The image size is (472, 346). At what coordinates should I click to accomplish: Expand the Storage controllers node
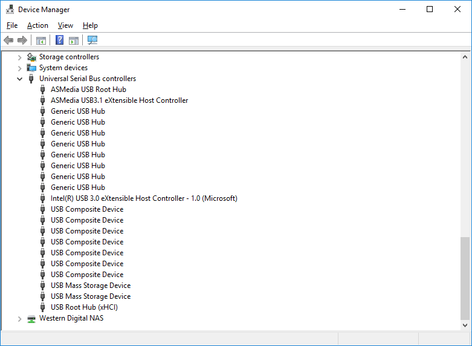pyautogui.click(x=19, y=57)
